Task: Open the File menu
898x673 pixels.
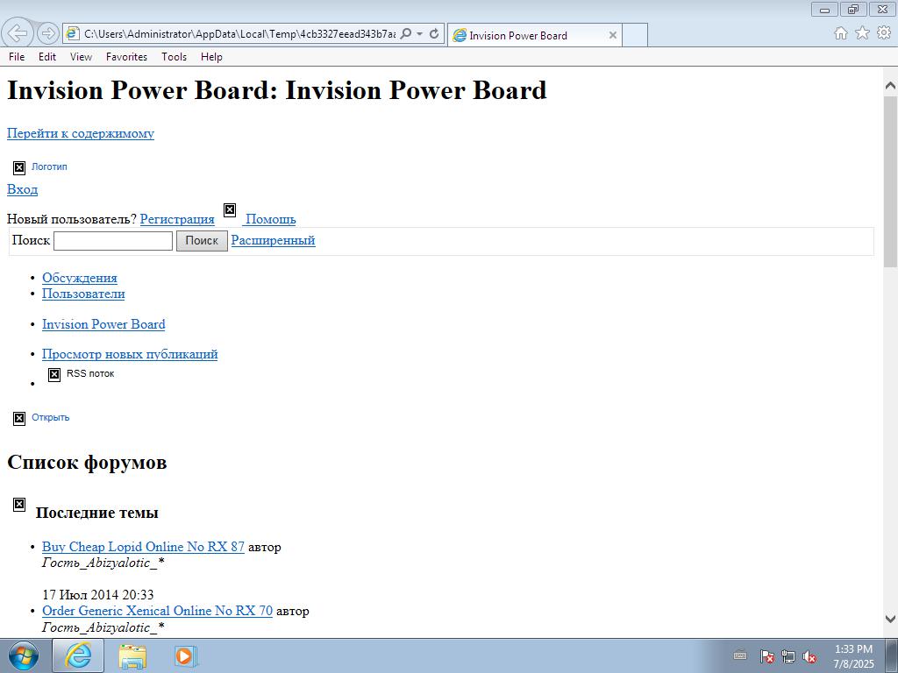Action: 17,57
